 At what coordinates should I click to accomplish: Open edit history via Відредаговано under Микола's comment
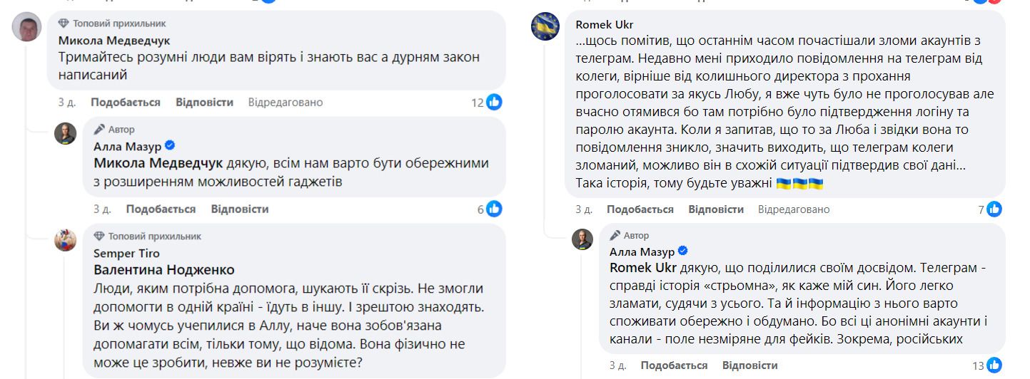click(286, 103)
